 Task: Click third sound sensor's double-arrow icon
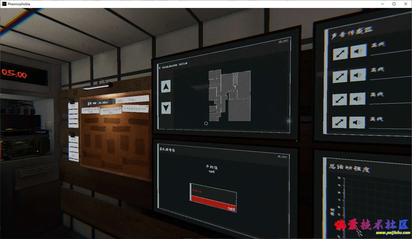pyautogui.click(x=339, y=99)
